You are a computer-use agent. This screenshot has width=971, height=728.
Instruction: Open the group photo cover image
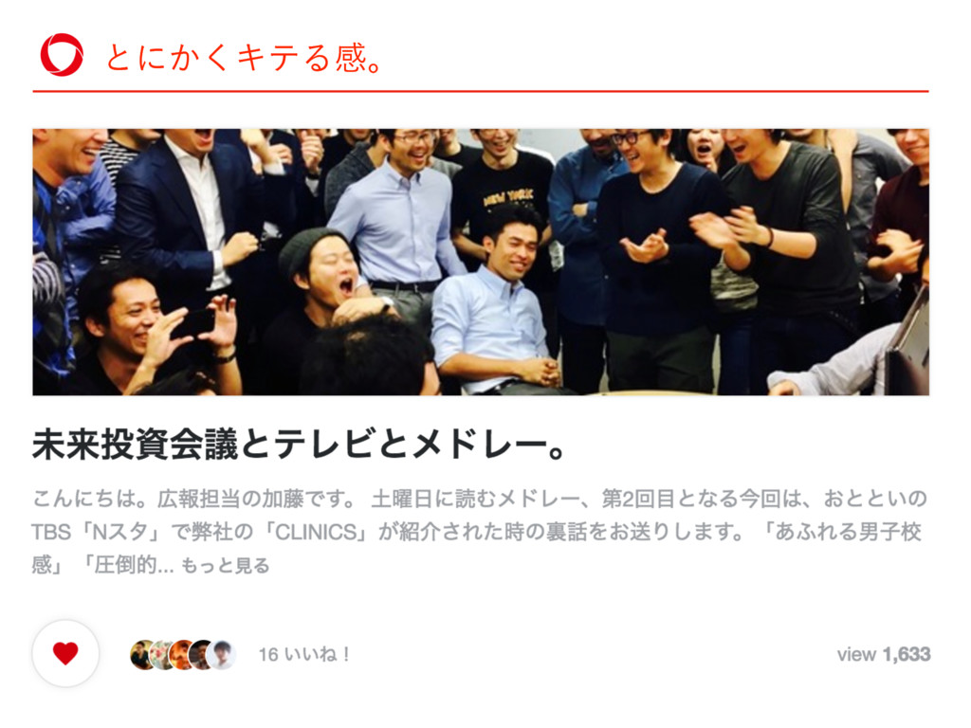[481, 262]
